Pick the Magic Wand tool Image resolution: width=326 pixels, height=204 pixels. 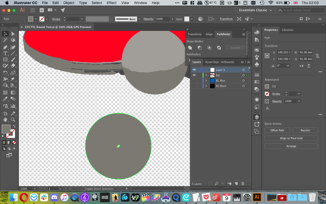coord(5,40)
